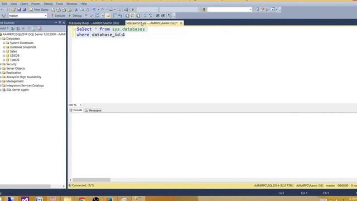Open the Project menu
Viewport: 357px width, 201px height.
pyautogui.click(x=36, y=4)
